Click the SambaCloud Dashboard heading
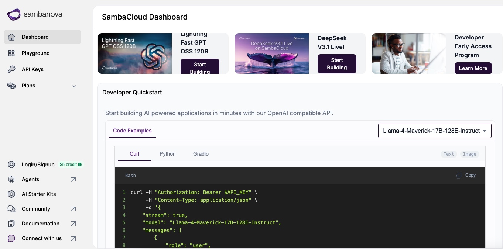 click(145, 17)
